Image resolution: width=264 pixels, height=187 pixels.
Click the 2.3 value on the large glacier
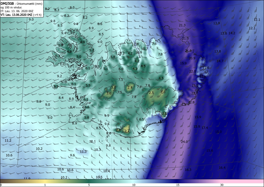[x=163, y=92]
